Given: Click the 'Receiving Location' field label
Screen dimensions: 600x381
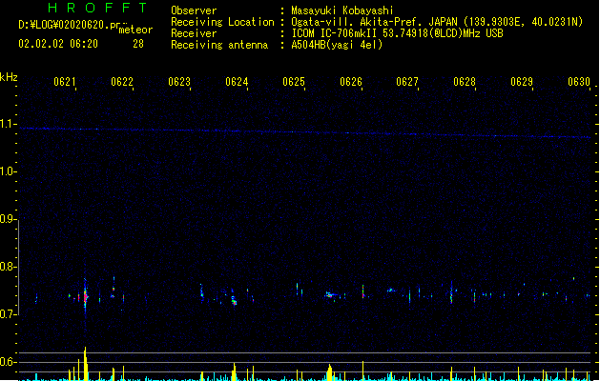Looking at the screenshot, I should click(x=222, y=22).
